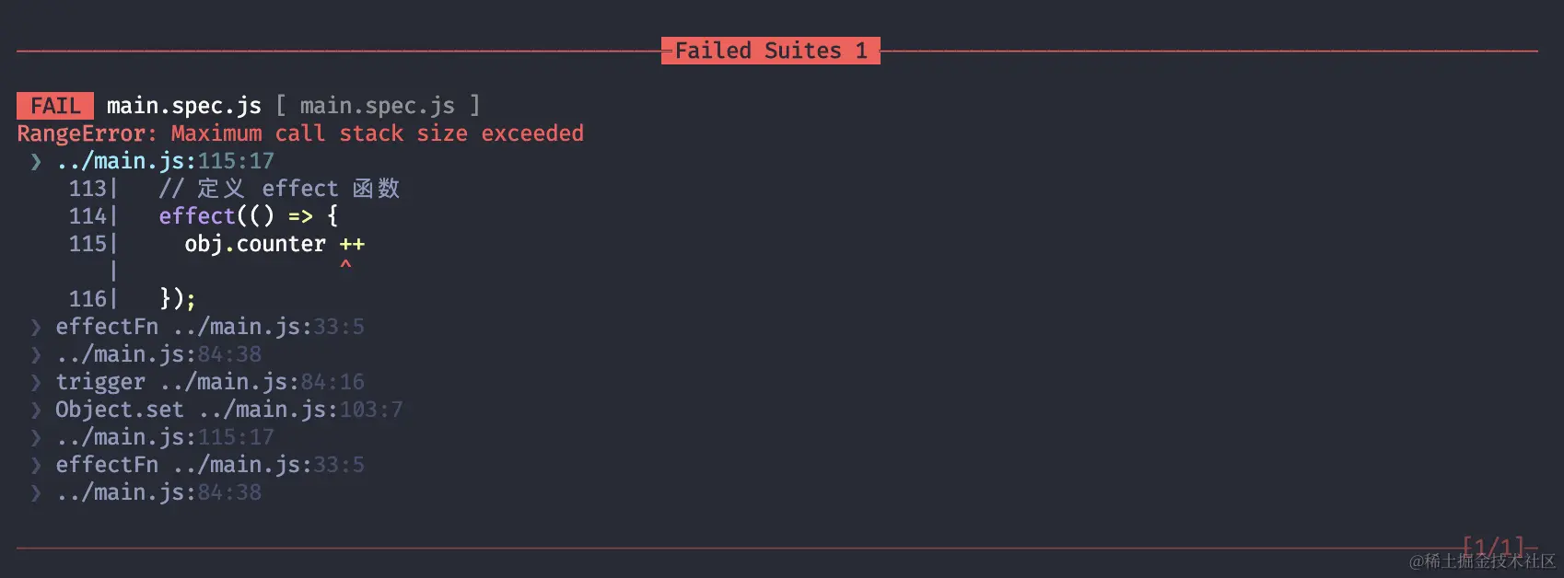
Task: Click code line 113 comment text
Action: (279, 189)
